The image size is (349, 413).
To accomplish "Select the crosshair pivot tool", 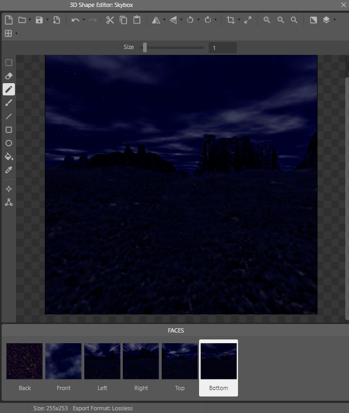I will tap(9, 189).
